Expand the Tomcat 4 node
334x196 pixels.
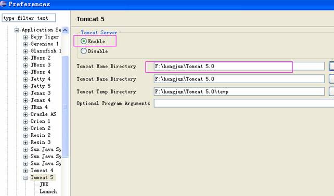(x=25, y=171)
